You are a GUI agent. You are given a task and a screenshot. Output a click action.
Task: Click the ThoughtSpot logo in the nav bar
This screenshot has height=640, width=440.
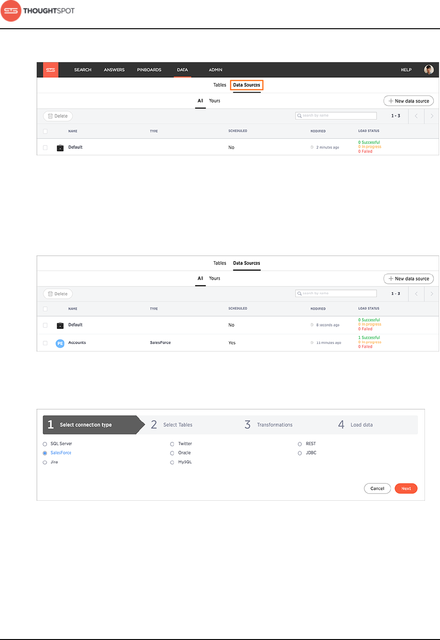point(51,70)
